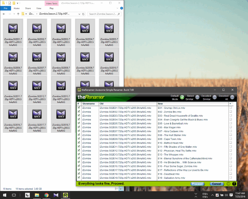248x199 pixels.
Task: Uncheck the left checkbox for E13 The Whopper
Action: tap(79, 154)
